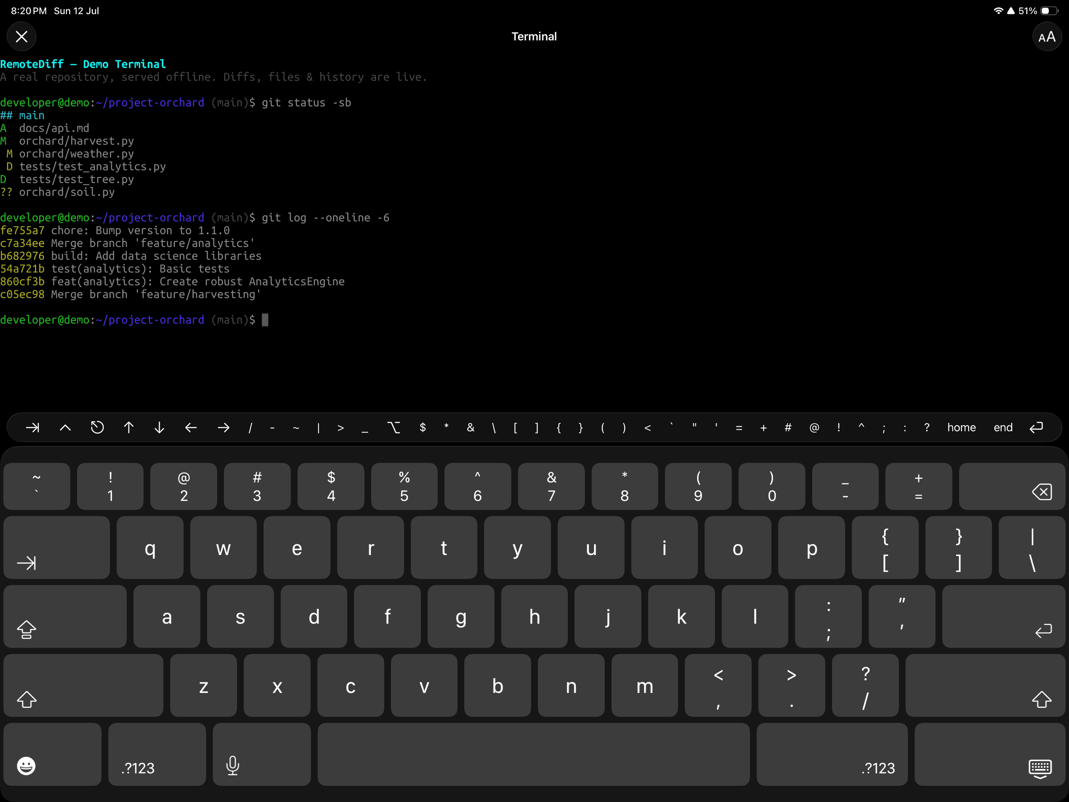1069x802 pixels.
Task: Tap the g key
Action: [x=461, y=616]
